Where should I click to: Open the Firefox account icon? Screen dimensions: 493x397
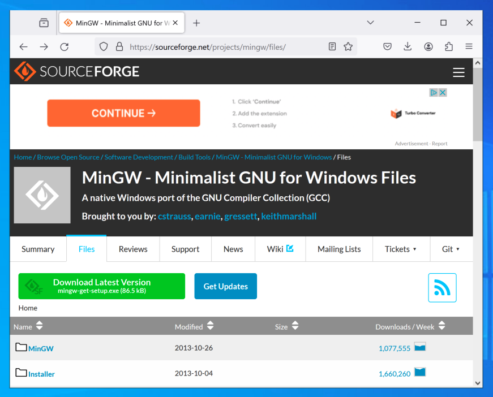tap(428, 47)
